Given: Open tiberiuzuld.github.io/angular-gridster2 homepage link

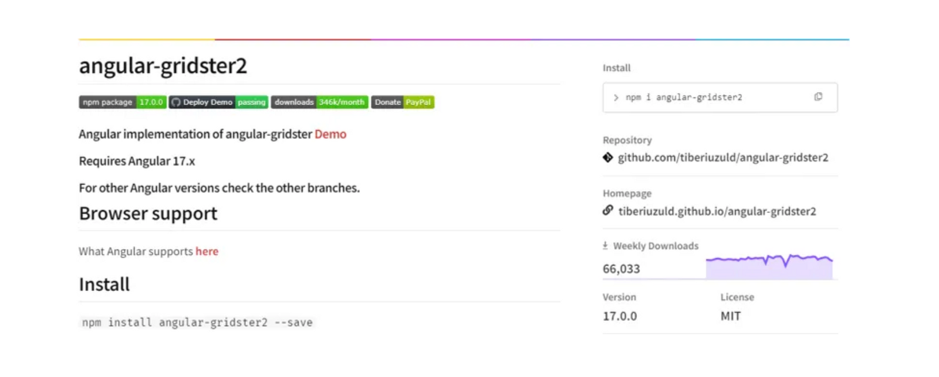Looking at the screenshot, I should pos(717,211).
